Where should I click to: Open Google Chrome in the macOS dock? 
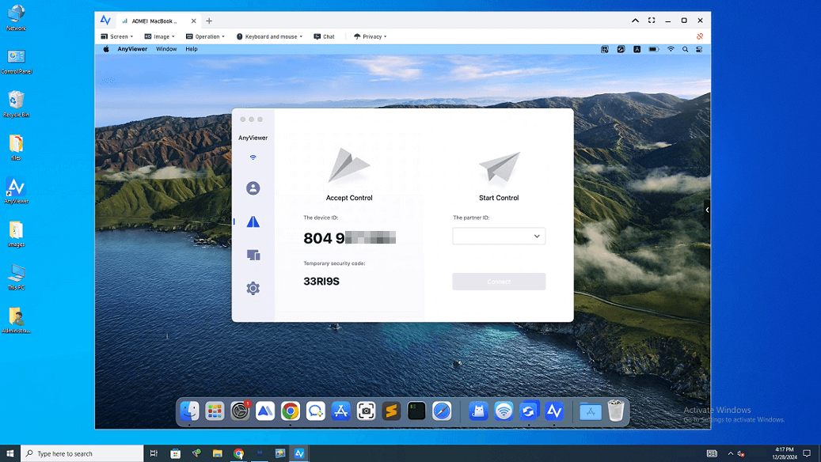coord(291,411)
